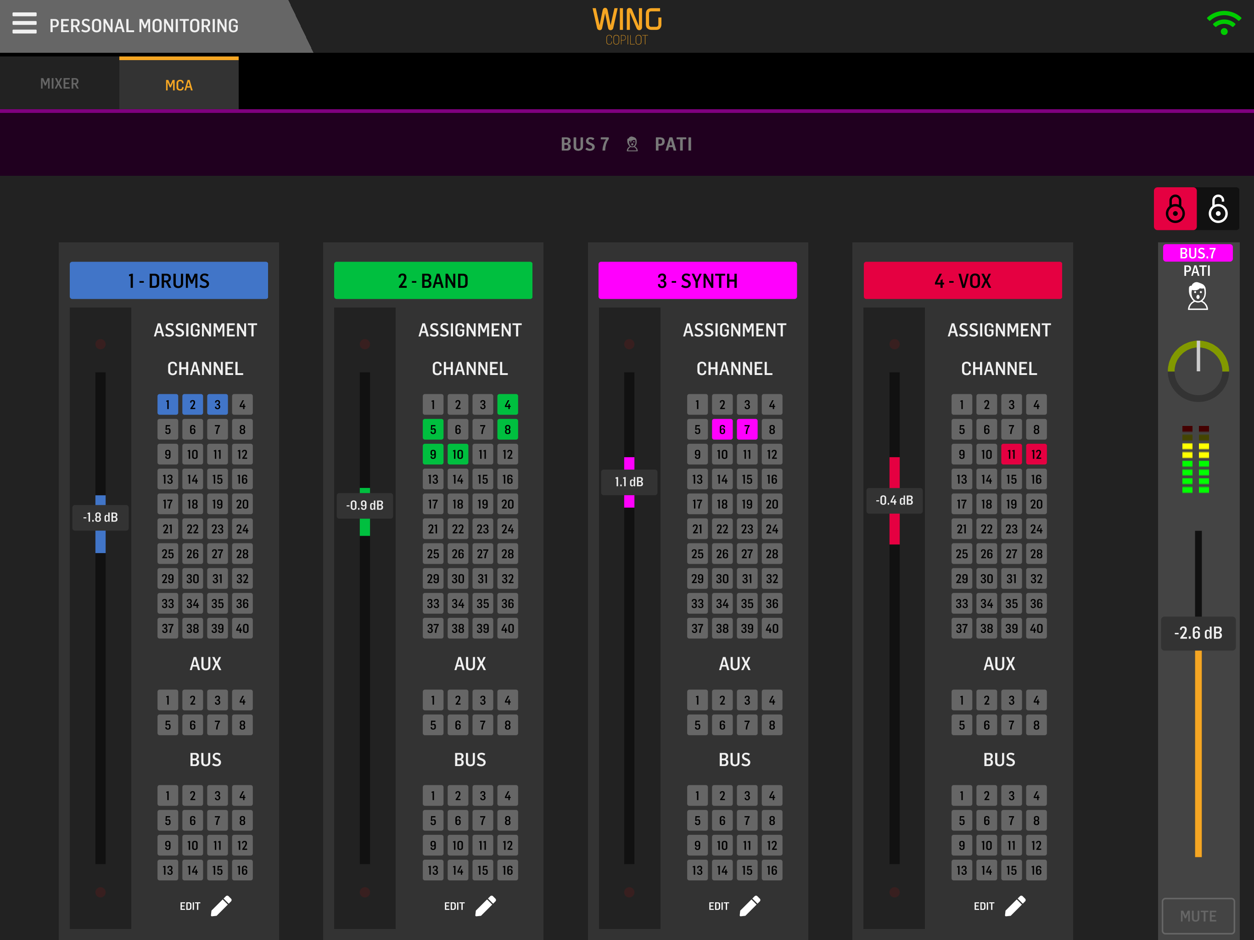Viewport: 1254px width, 940px height.
Task: Open the EDIT pencil for SYNTH group
Action: pos(750,906)
